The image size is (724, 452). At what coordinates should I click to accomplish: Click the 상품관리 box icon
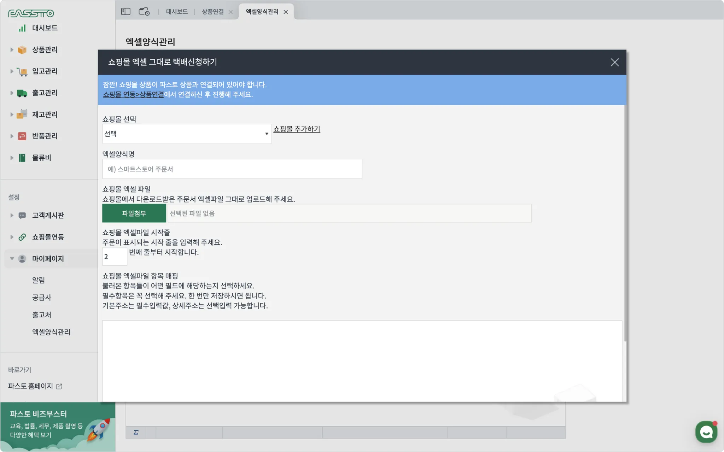22,50
